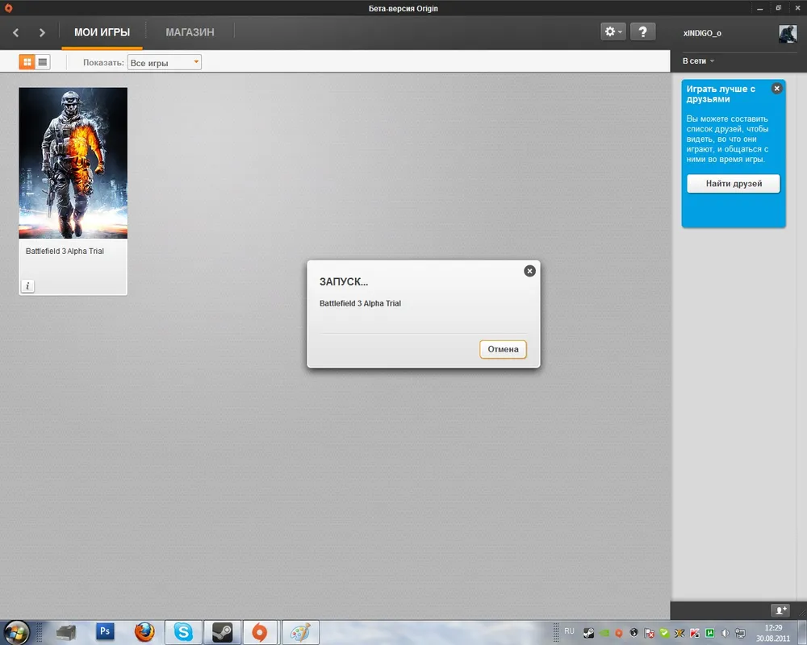The height and width of the screenshot is (645, 807).
Task: Switch to list view of games
Action: point(43,62)
